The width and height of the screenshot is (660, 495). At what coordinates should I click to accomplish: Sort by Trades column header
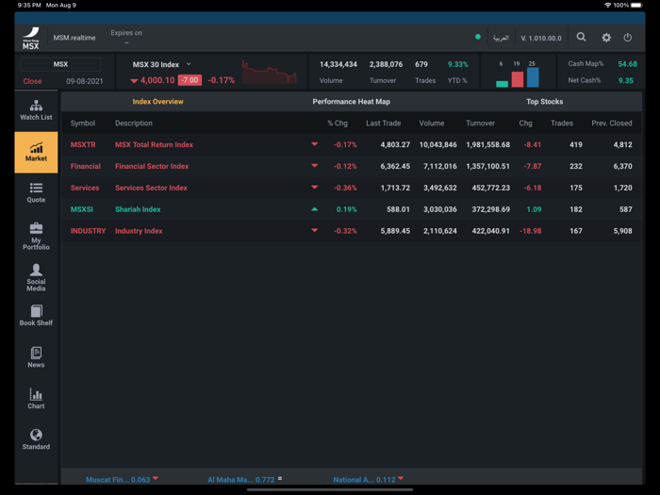[x=562, y=123]
